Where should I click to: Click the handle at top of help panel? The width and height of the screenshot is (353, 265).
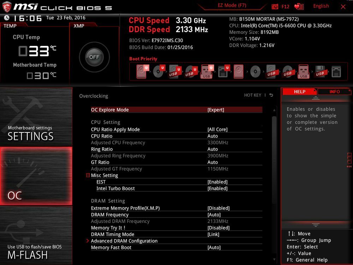pyautogui.click(x=316, y=98)
